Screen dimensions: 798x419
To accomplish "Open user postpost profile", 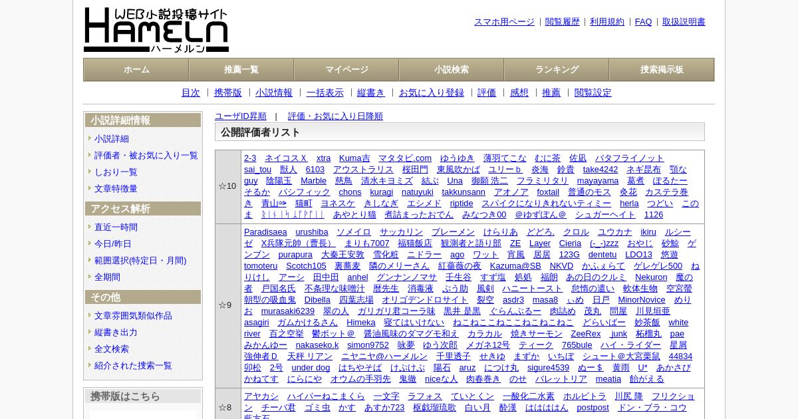I will (593, 408).
